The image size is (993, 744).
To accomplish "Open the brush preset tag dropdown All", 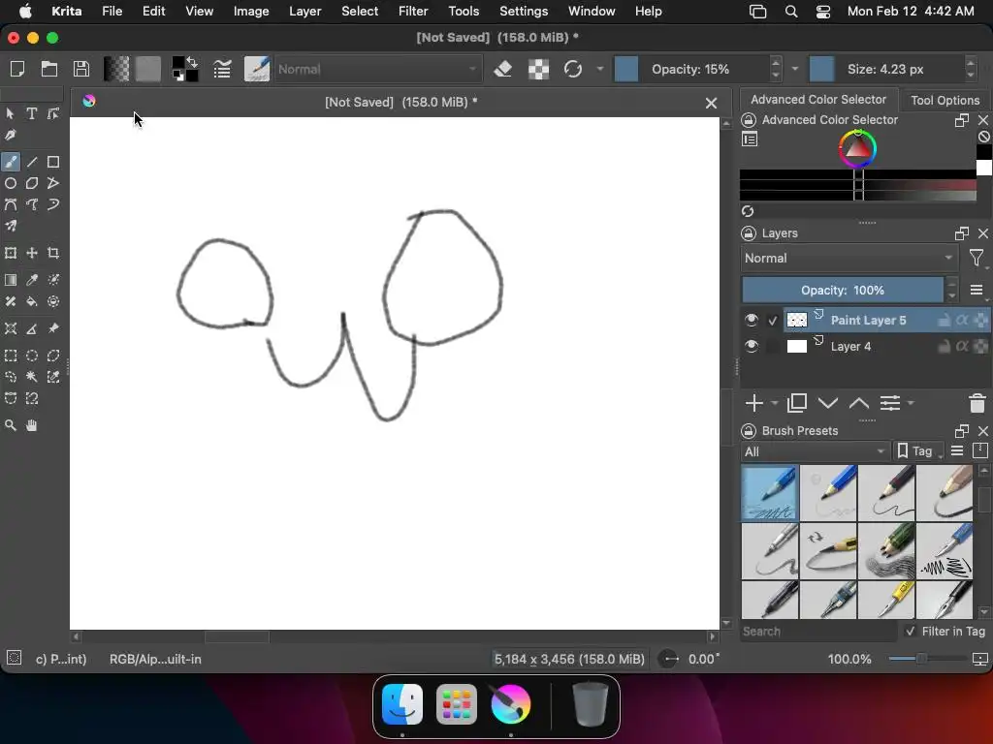I will [x=815, y=451].
